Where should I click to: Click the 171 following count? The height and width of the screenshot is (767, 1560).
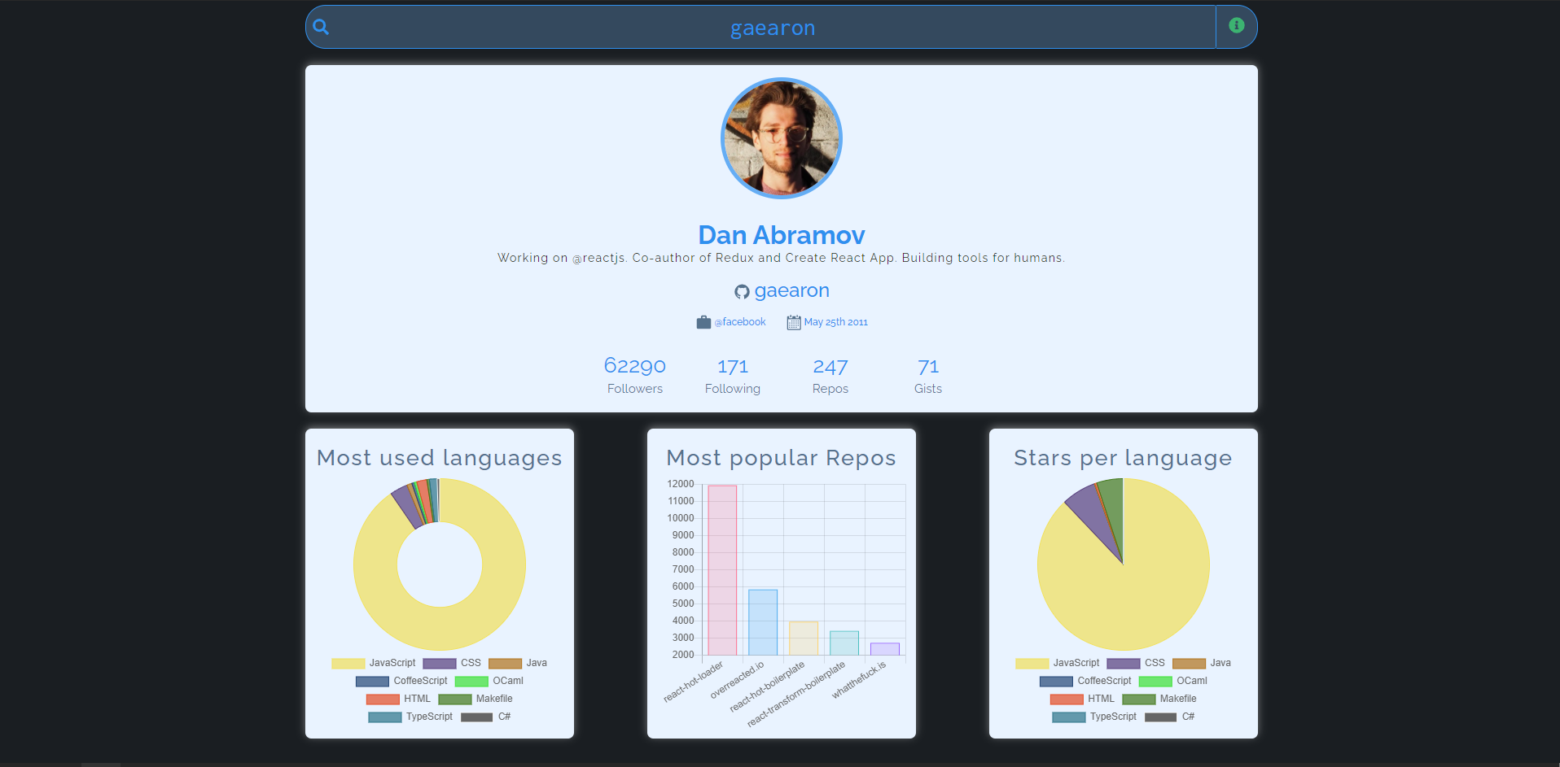point(733,366)
